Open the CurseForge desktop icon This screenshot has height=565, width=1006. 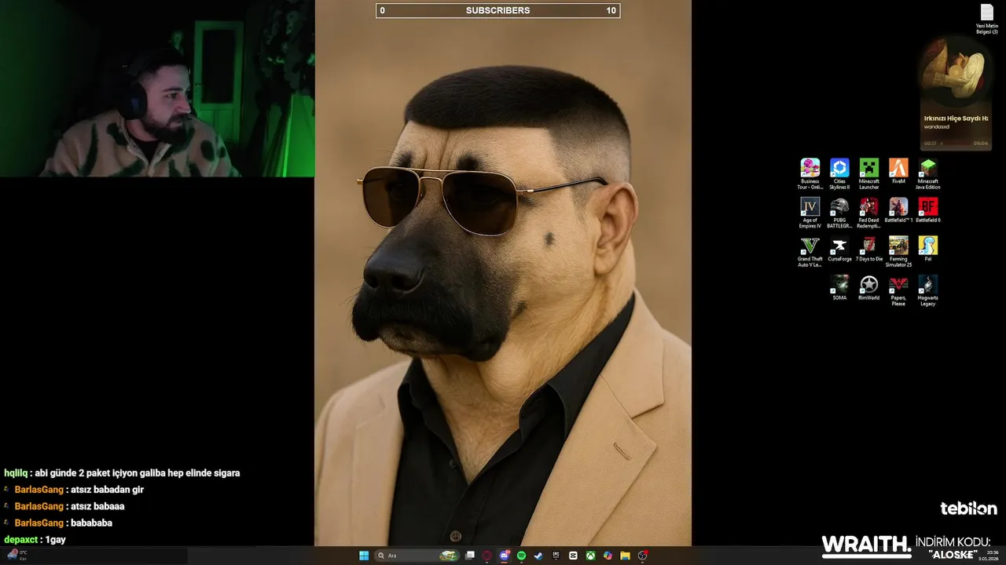(839, 249)
